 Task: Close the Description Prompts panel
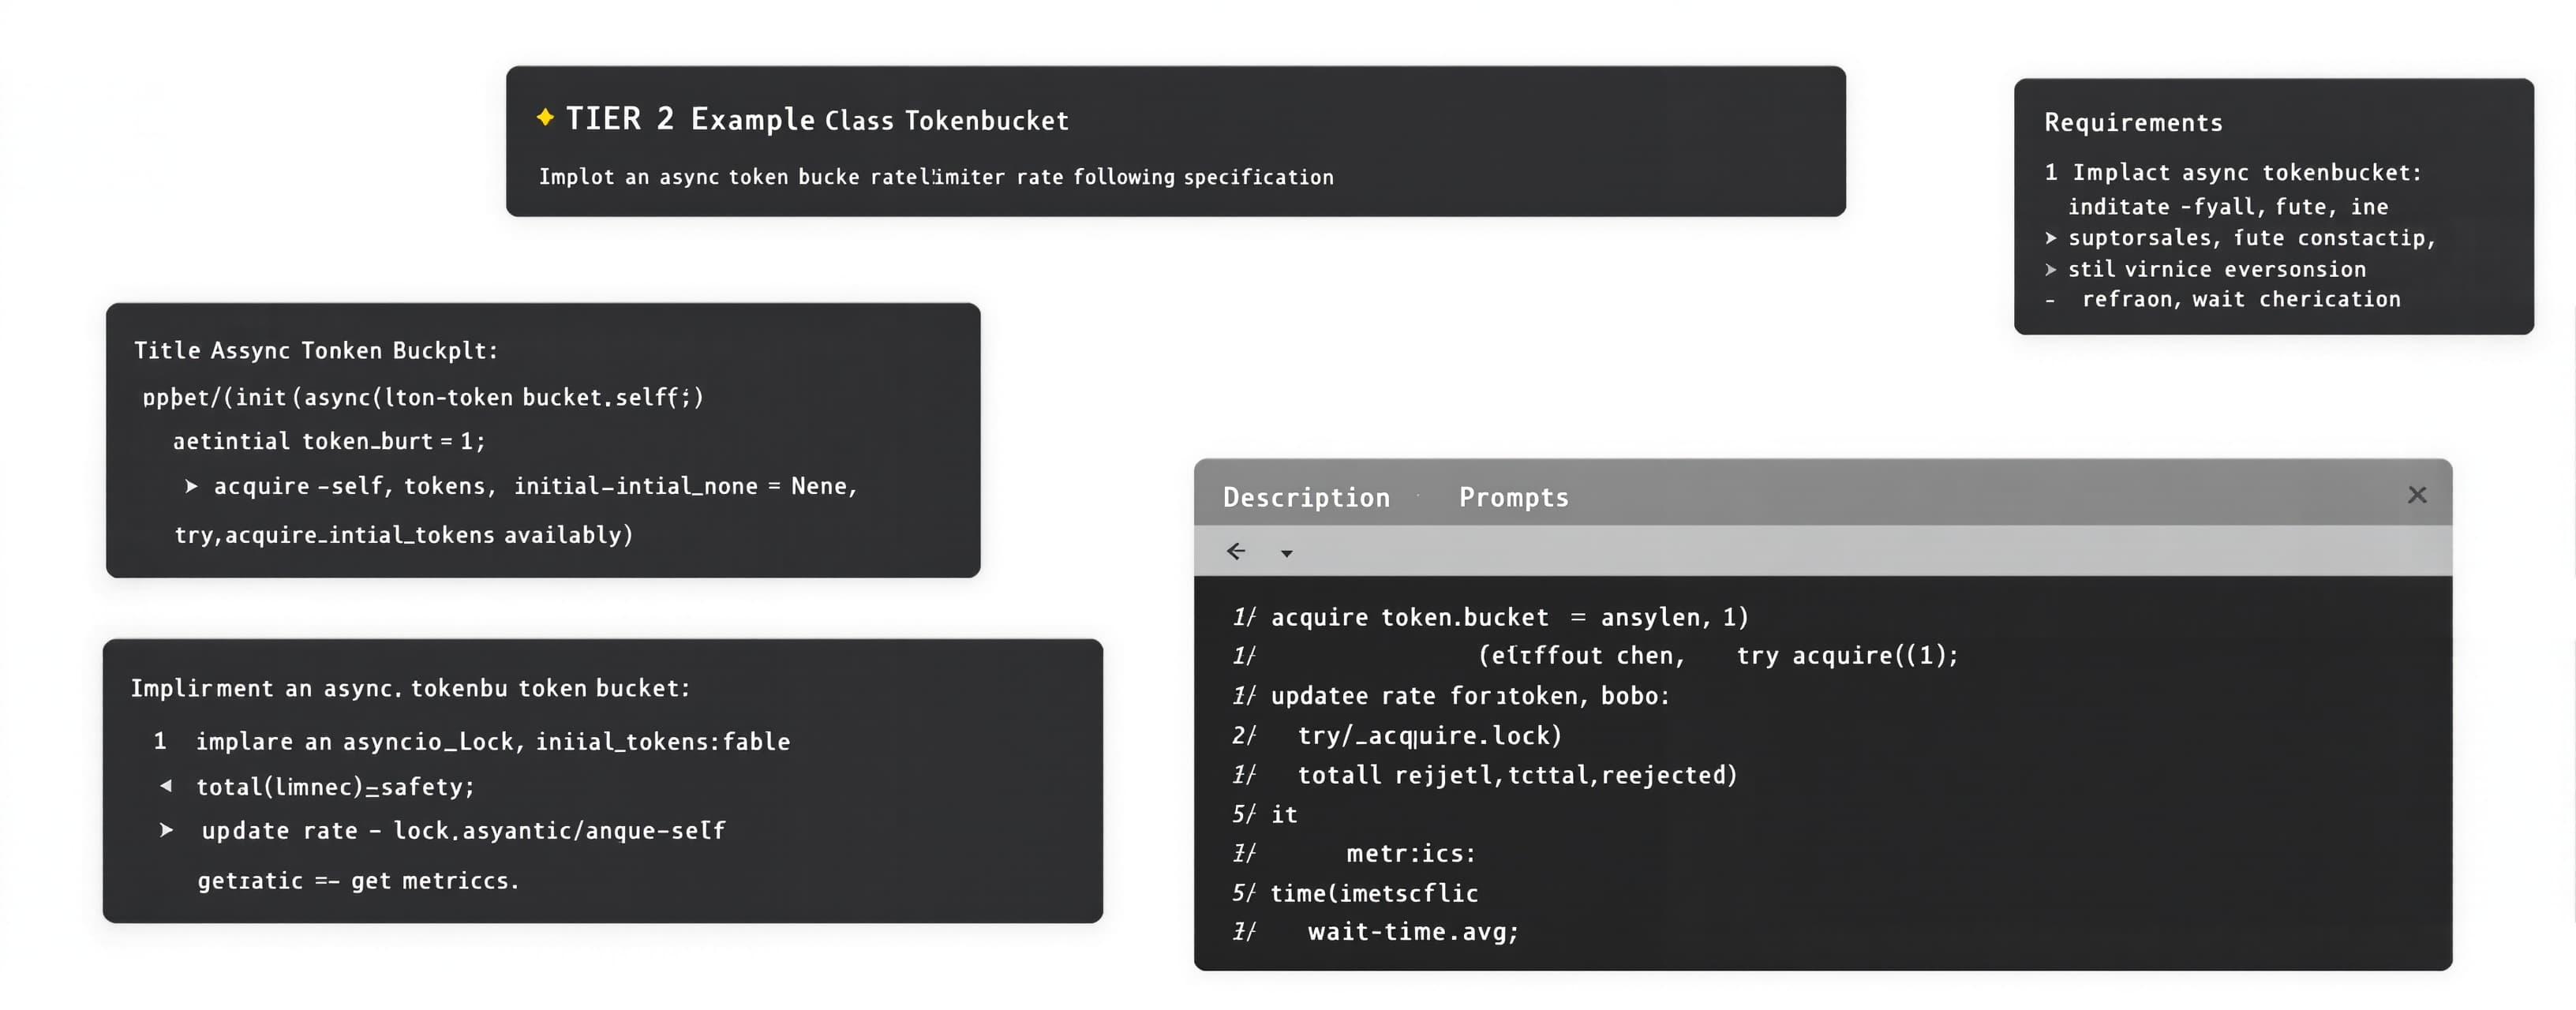[2417, 495]
